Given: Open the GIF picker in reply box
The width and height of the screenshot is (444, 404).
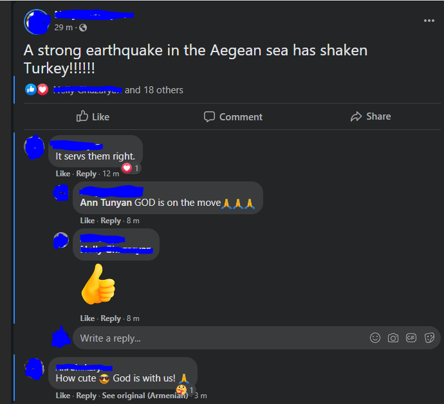Looking at the screenshot, I should click(411, 338).
